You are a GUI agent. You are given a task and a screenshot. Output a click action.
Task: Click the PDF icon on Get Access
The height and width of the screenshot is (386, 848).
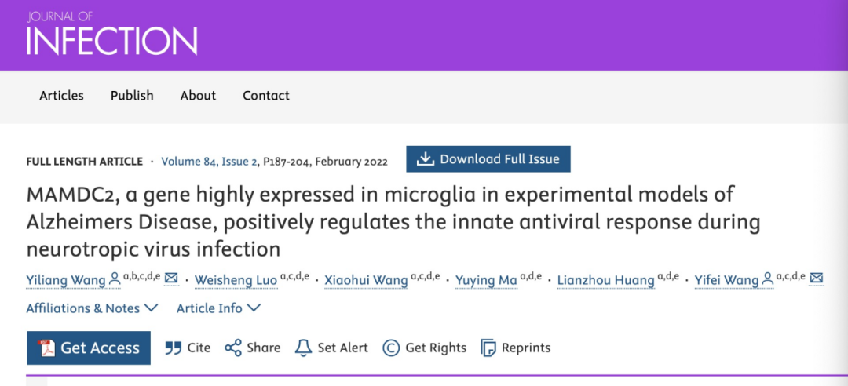[47, 348]
